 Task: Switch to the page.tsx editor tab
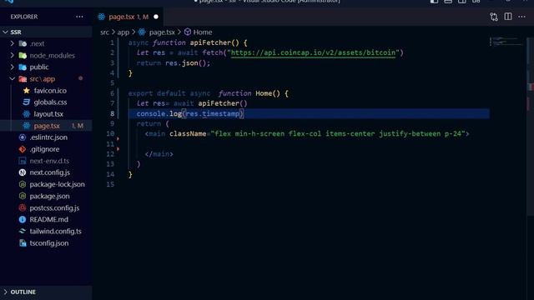pos(128,17)
